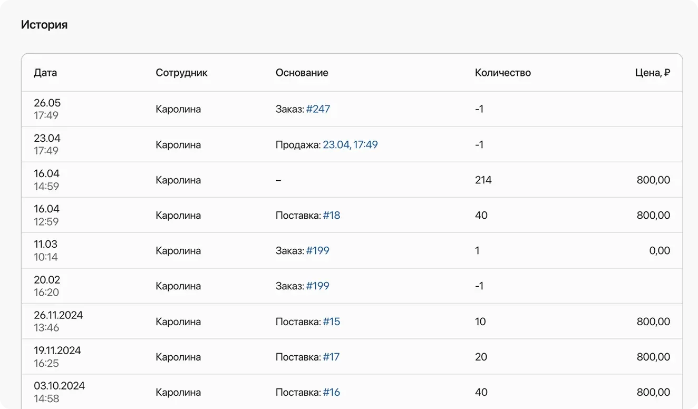The width and height of the screenshot is (698, 409).
Task: Click the Основание column header
Action: coord(302,73)
